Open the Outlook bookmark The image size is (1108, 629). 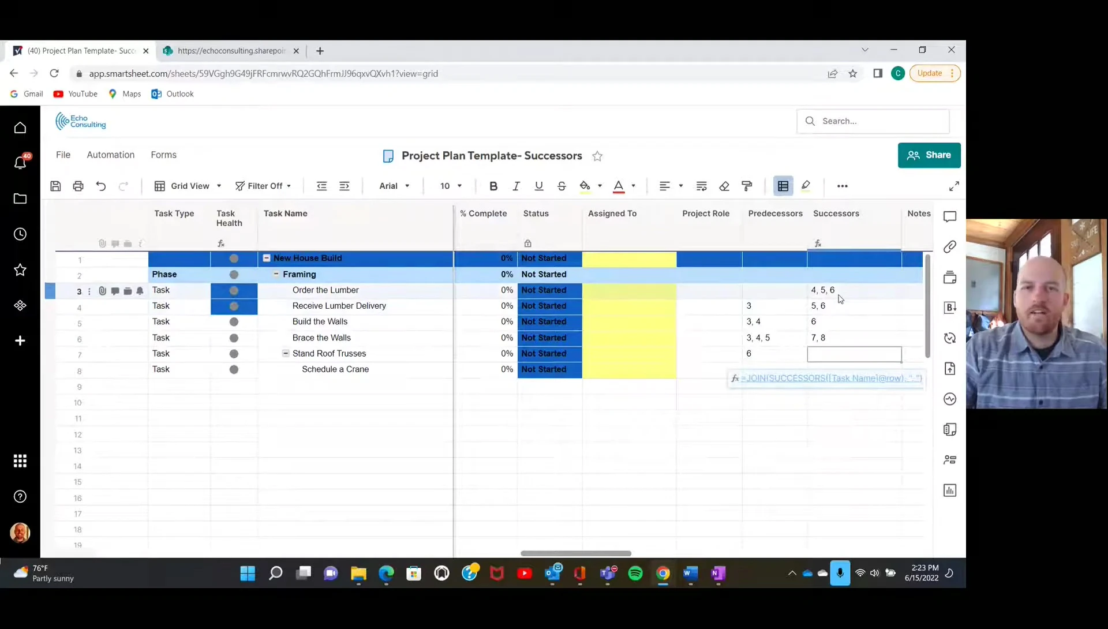click(173, 94)
